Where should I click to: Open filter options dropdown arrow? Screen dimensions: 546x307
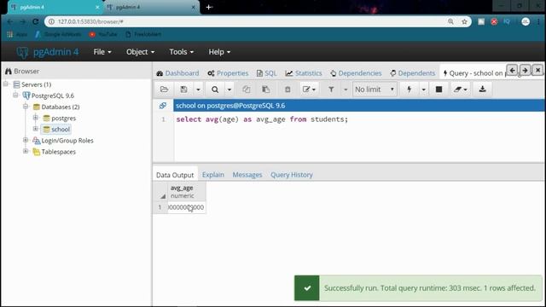pos(346,90)
